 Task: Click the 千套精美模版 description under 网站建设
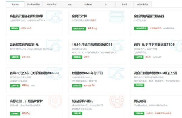click(x=151, y=105)
